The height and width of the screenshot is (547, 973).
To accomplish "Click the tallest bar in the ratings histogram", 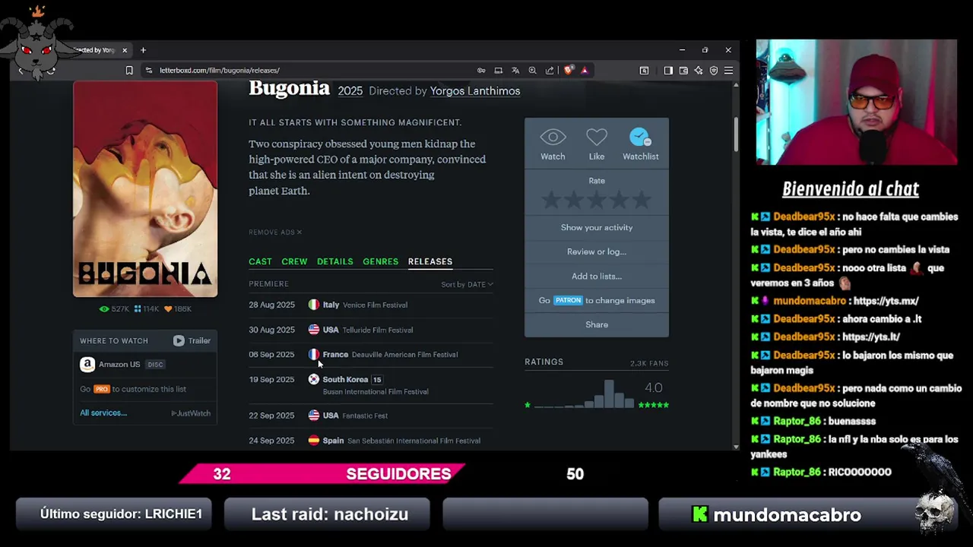I will click(609, 394).
